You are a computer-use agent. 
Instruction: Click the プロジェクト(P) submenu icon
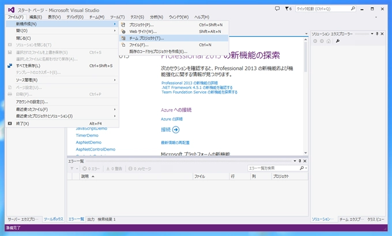(123, 25)
